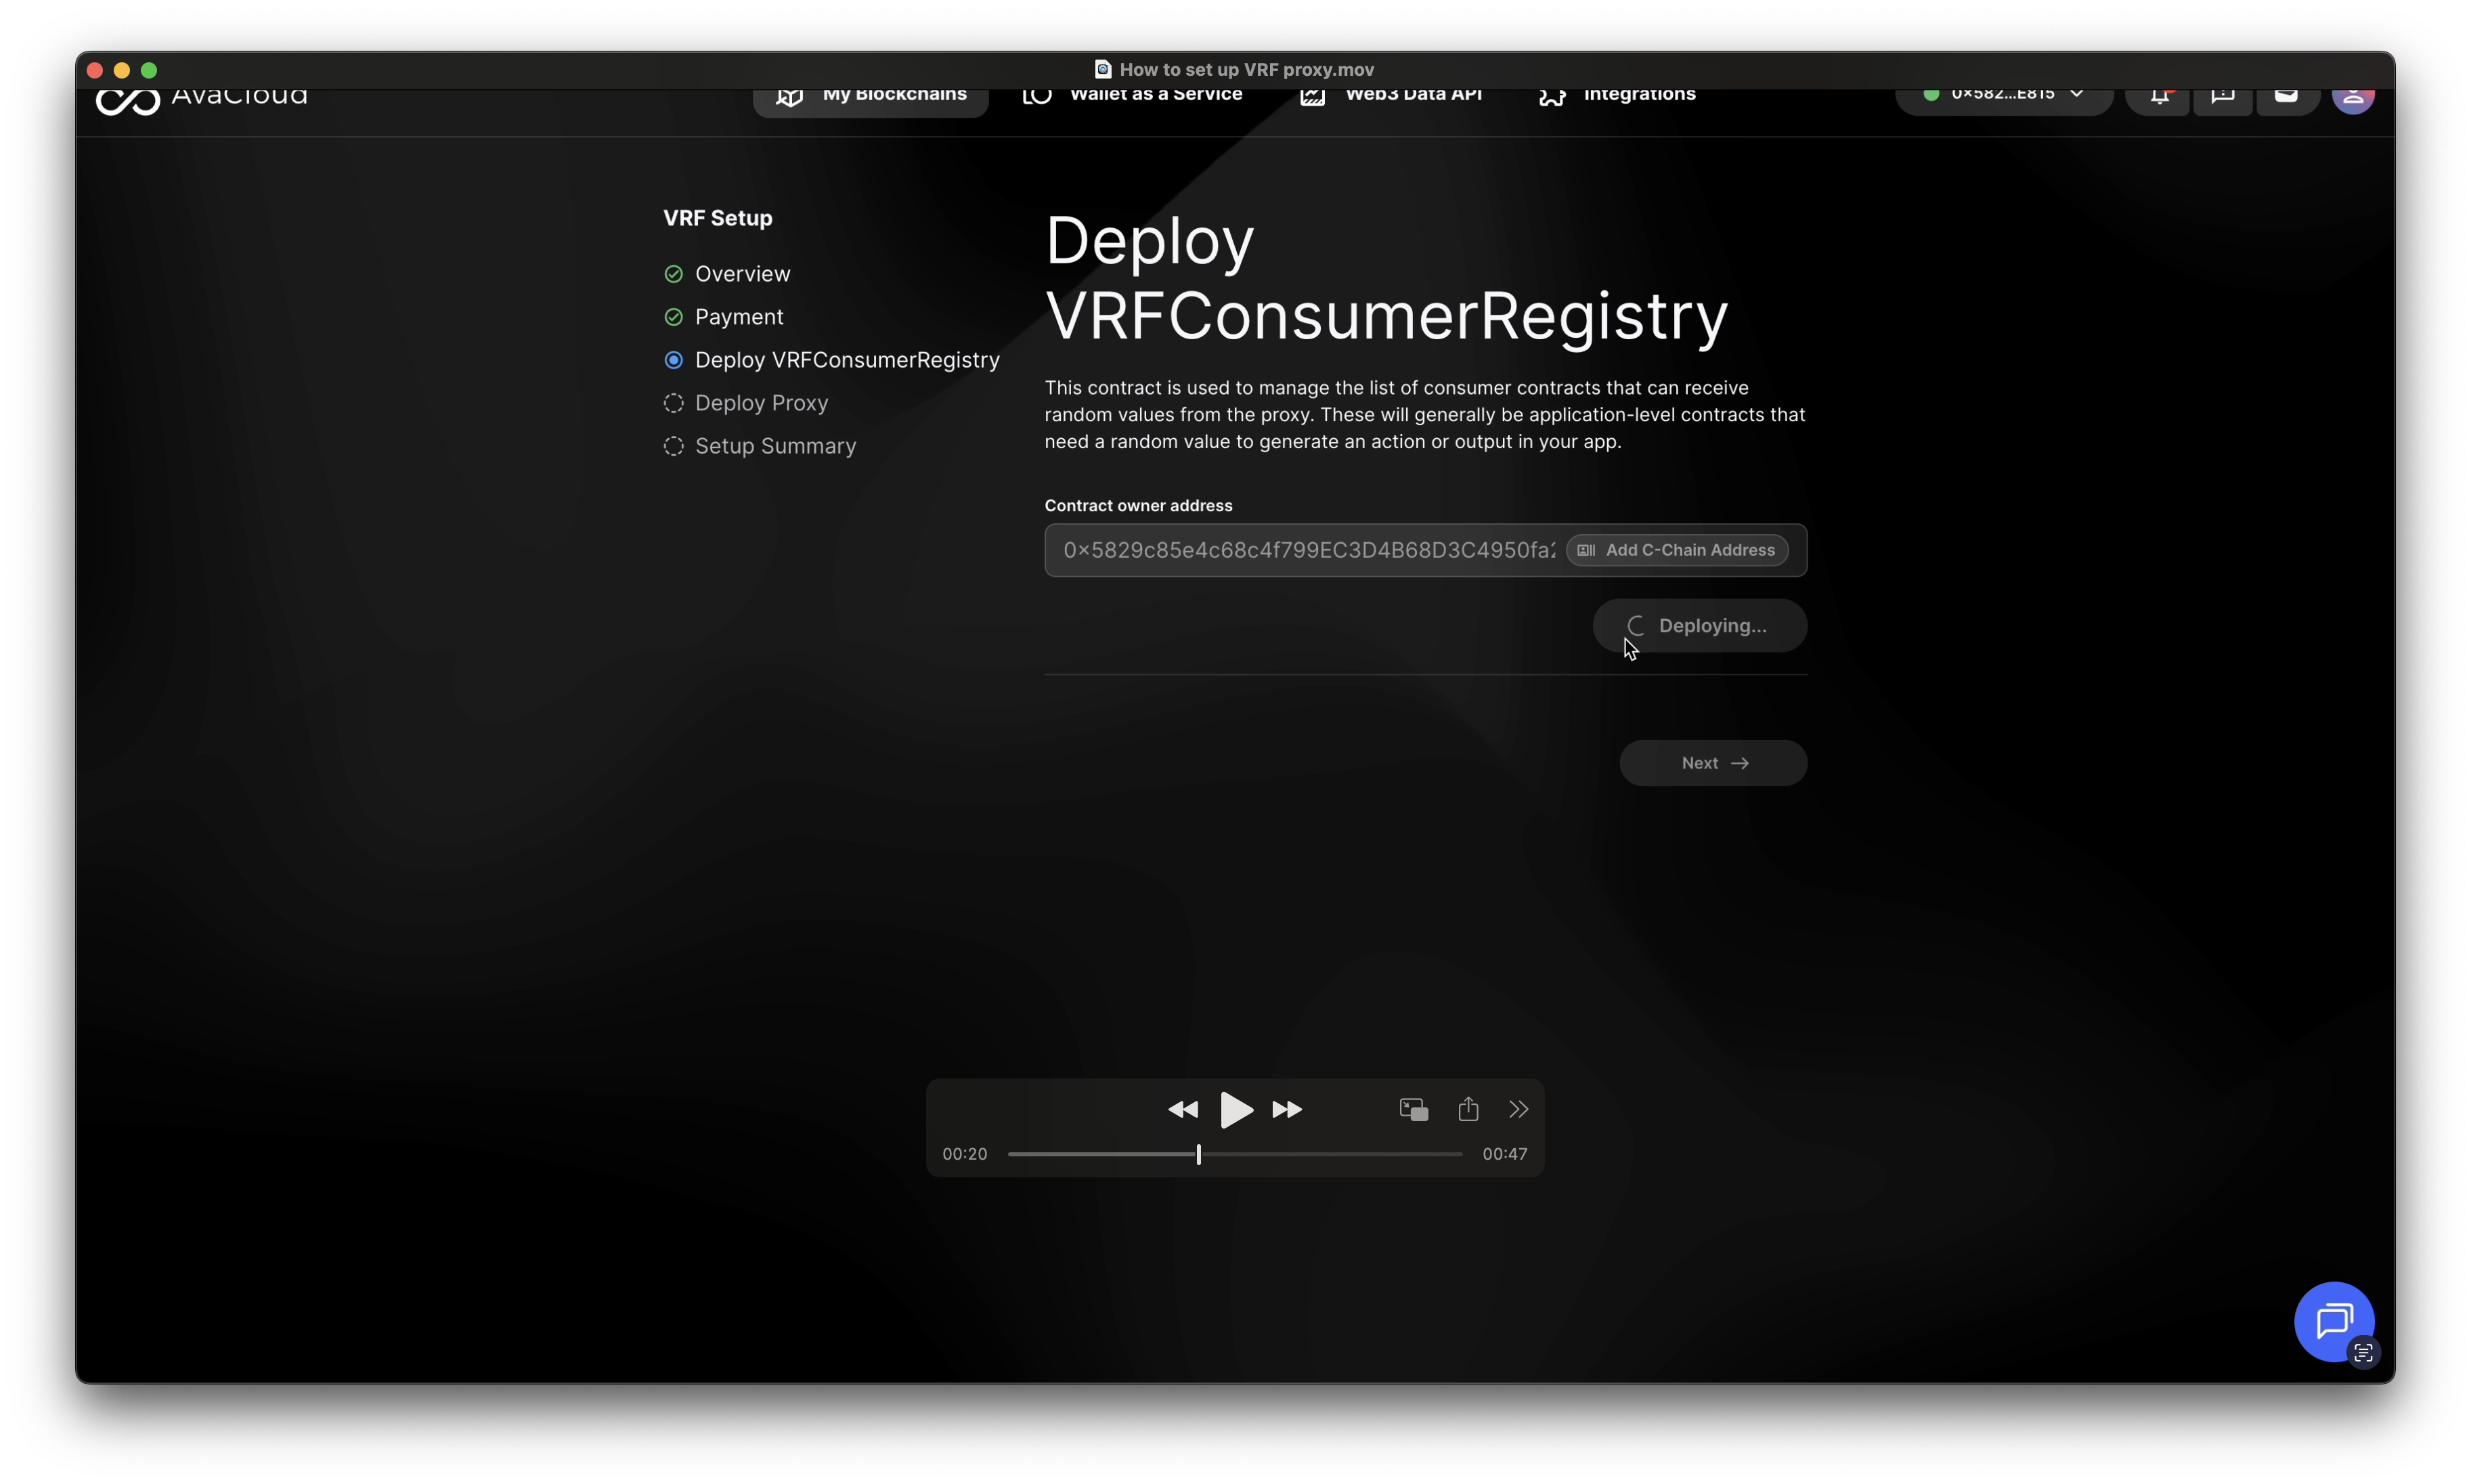Viewport: 2471px width, 1484px height.
Task: Expand more player controls chevrons
Action: 1518,1109
